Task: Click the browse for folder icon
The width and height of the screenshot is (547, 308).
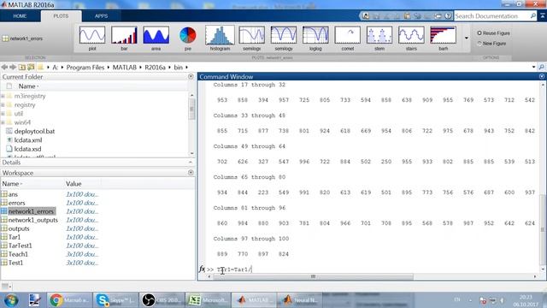Action: point(31,67)
